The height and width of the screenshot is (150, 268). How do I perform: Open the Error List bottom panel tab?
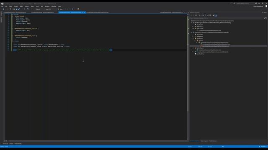pyautogui.click(x=5, y=143)
